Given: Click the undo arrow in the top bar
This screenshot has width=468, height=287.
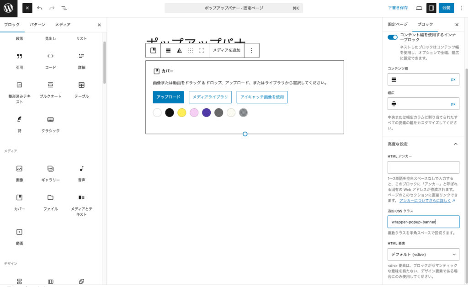Looking at the screenshot, I should (x=40, y=8).
